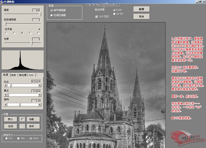206x148 pixels.
Task: Click the undo arrow icon in settings
Action: 23,119
